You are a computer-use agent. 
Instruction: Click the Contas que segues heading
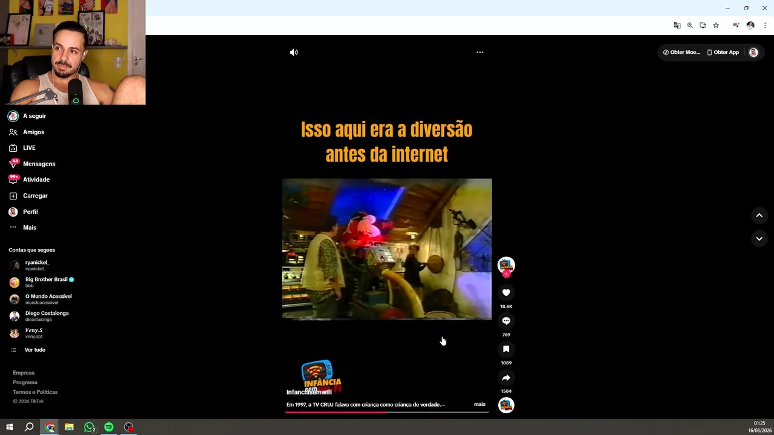tap(31, 250)
